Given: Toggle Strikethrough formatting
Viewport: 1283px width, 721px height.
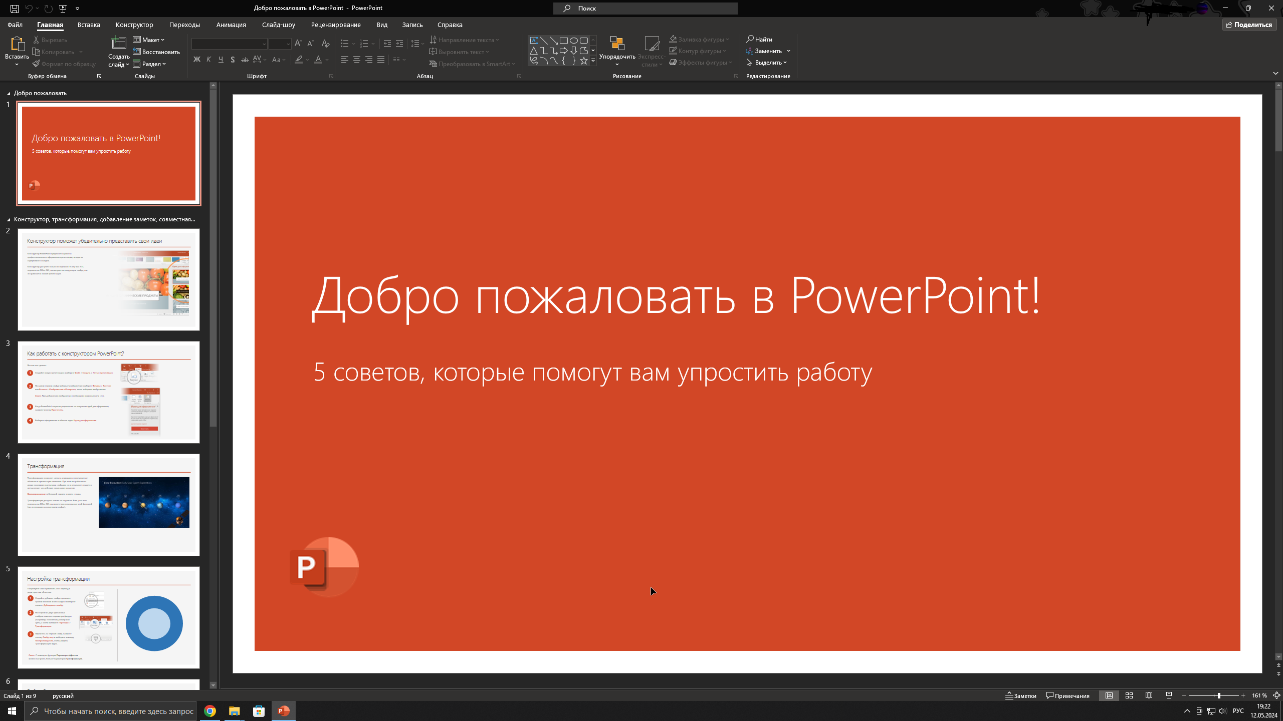Looking at the screenshot, I should (245, 60).
